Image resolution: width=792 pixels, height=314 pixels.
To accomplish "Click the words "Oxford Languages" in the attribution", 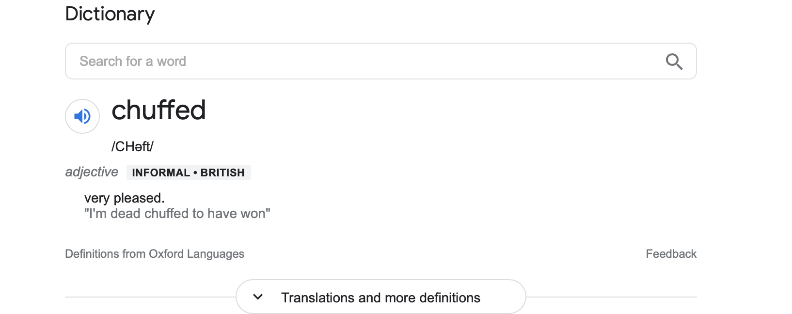I will point(196,254).
